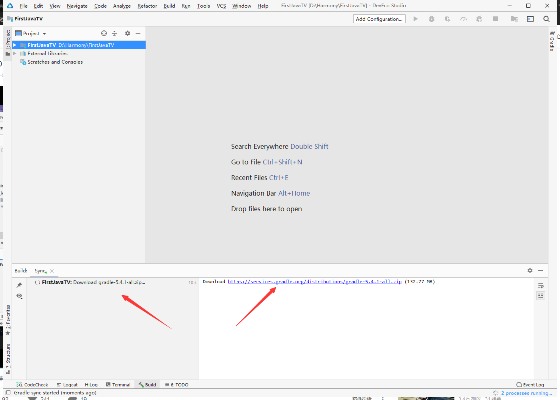Click the Locate/Select Opened File target icon

[104, 33]
